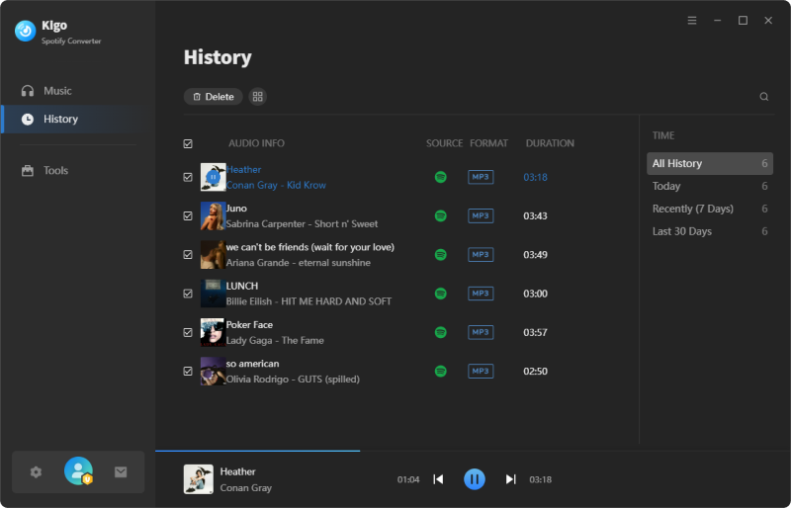Skip to the previous track
Image resolution: width=791 pixels, height=508 pixels.
pyautogui.click(x=438, y=479)
